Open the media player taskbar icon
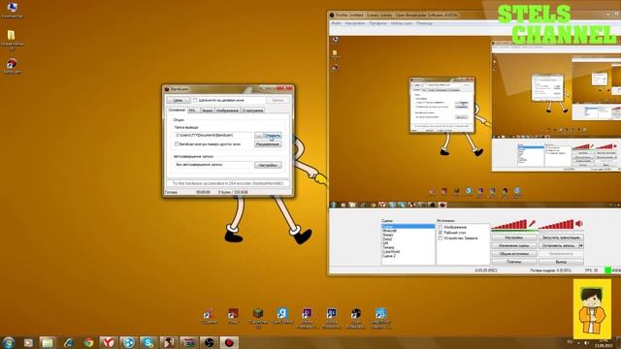This screenshot has width=621, height=349. [28, 342]
